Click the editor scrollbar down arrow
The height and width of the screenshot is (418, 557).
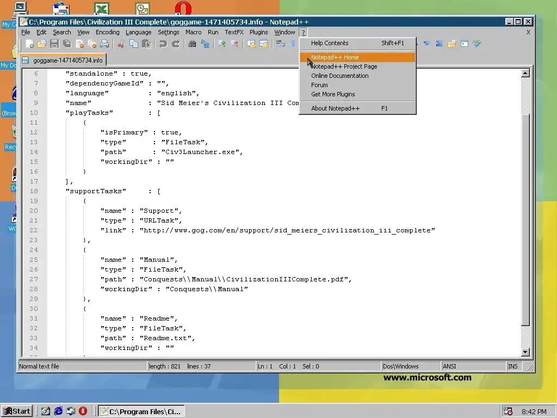(525, 352)
